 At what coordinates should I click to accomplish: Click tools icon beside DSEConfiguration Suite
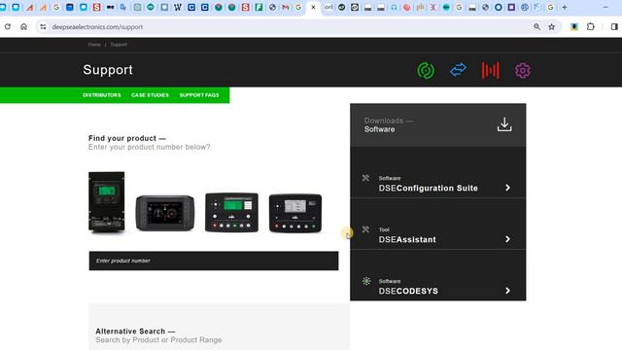click(365, 178)
